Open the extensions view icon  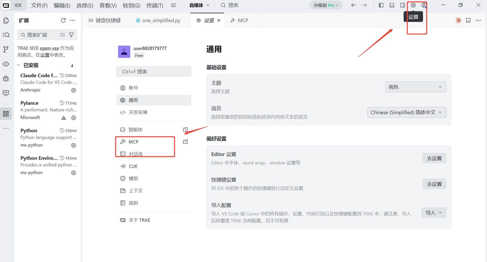(x=6, y=114)
